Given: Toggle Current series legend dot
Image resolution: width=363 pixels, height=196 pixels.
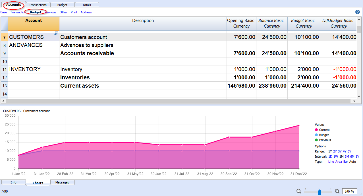Looking at the screenshot, I should pyautogui.click(x=316, y=130).
